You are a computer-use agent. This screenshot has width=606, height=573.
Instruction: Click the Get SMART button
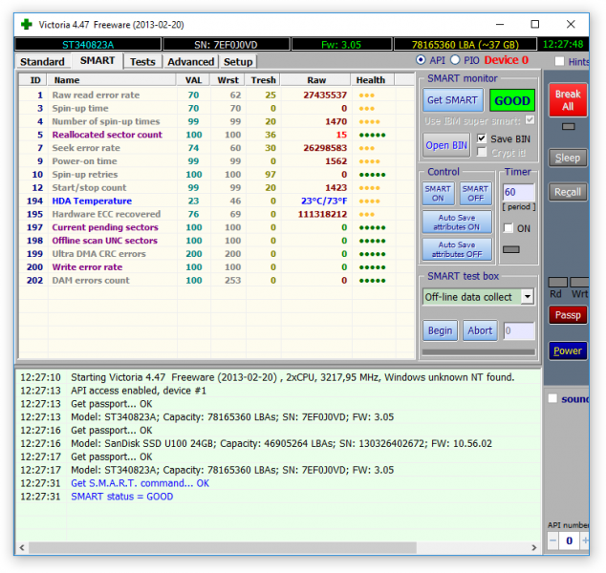tap(452, 100)
